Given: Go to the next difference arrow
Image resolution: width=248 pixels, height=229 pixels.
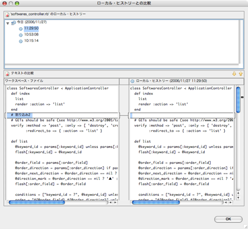Looking at the screenshot, I should click(234, 74).
